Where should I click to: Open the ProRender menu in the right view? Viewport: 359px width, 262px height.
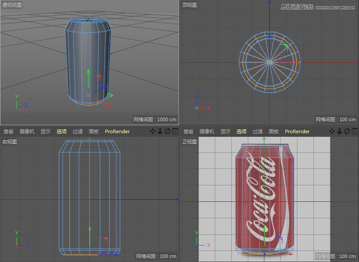[117, 131]
